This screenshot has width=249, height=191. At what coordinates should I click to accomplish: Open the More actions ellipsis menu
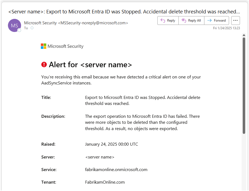pos(235,20)
